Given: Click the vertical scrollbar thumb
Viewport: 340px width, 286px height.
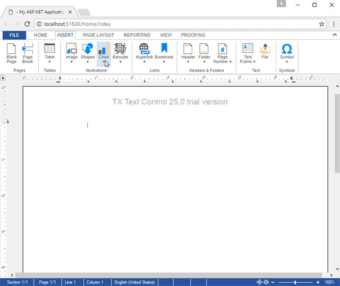Looking at the screenshot, I should click(x=337, y=134).
